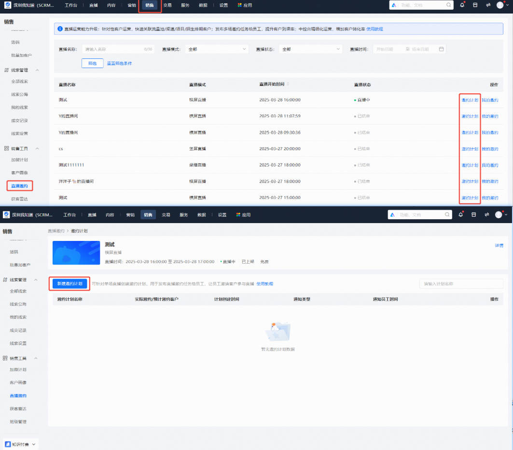Screen dimensions: 513x450
Task: Click the 销售工具 grid icon in sidebar
Action: (6, 149)
